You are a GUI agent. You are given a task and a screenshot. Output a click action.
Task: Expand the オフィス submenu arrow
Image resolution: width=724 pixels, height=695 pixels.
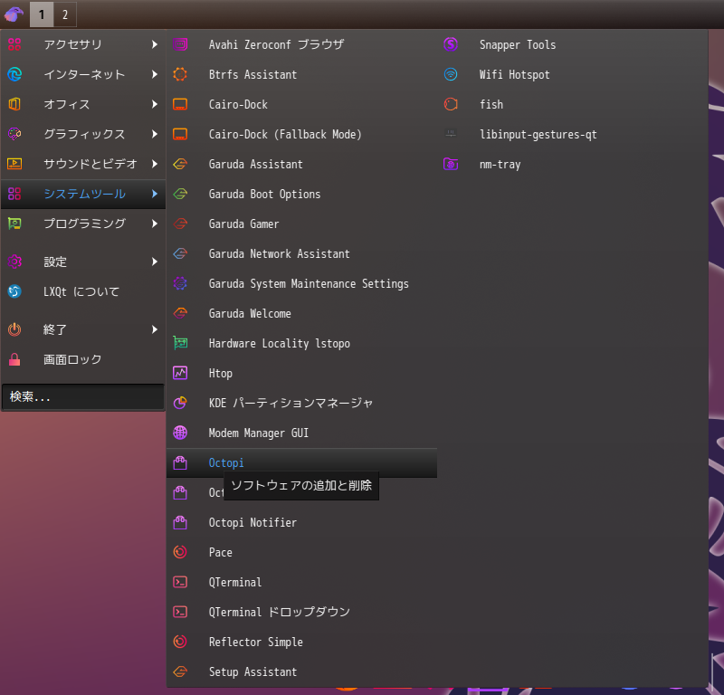pyautogui.click(x=155, y=104)
